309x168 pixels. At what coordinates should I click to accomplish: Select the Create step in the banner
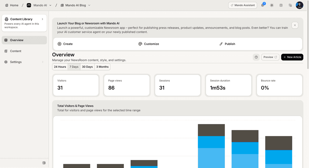pos(65,44)
